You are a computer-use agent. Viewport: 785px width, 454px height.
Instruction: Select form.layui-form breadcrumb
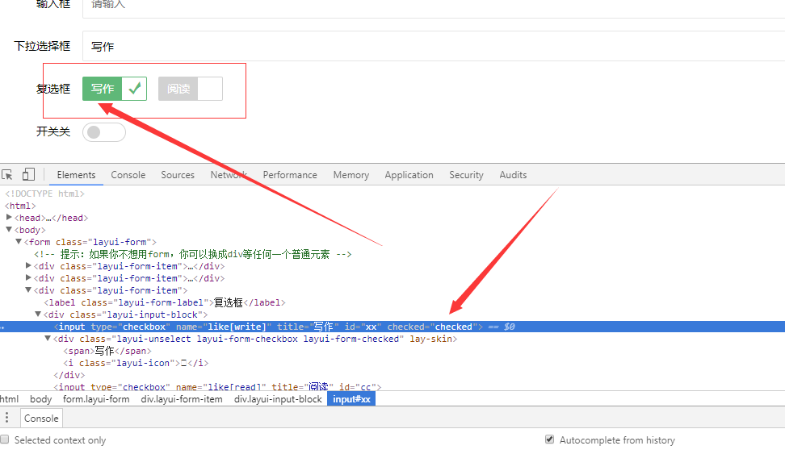click(x=96, y=399)
